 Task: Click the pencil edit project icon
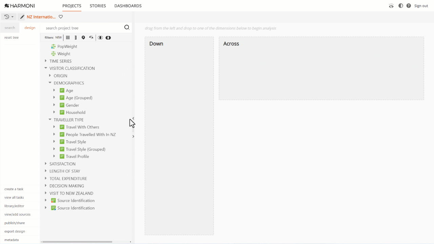(x=22, y=17)
